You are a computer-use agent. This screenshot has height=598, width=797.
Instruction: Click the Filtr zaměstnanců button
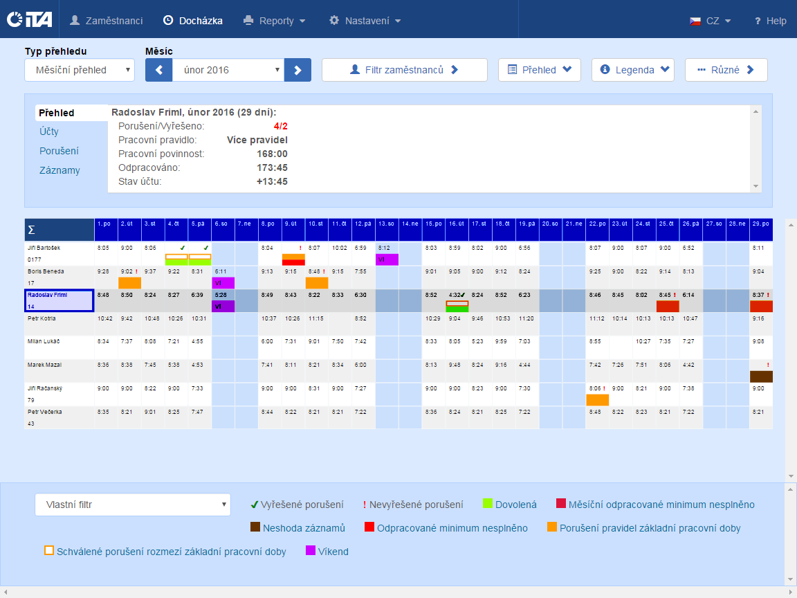(405, 70)
